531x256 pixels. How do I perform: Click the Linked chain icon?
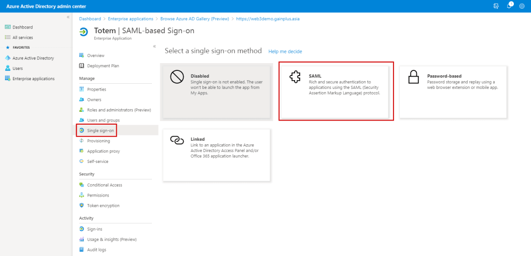pos(177,140)
